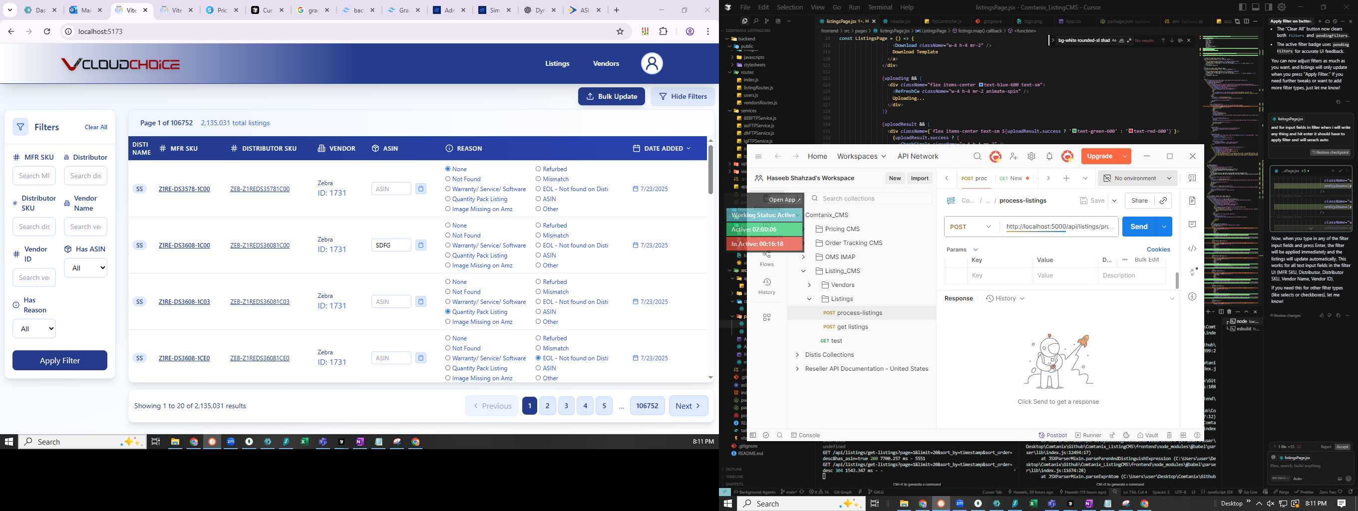Open the History sidebar in Postman
Screen dimensions: 1358x511
click(766, 286)
